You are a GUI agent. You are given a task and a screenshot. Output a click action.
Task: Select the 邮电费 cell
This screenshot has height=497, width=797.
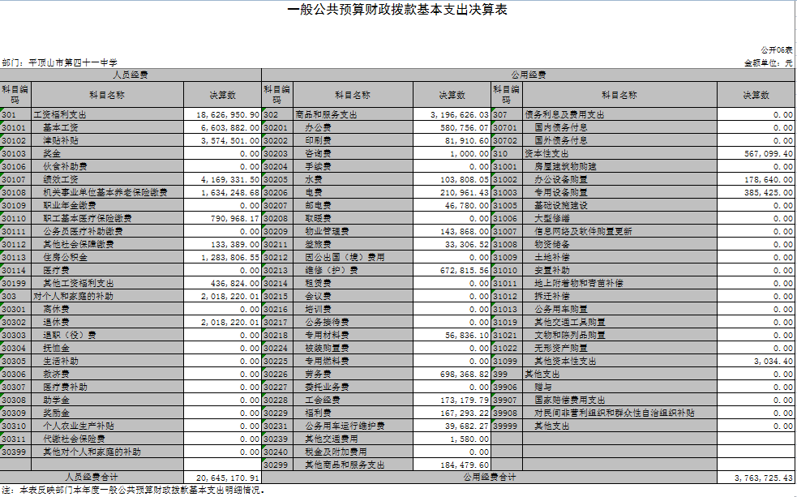click(x=354, y=205)
